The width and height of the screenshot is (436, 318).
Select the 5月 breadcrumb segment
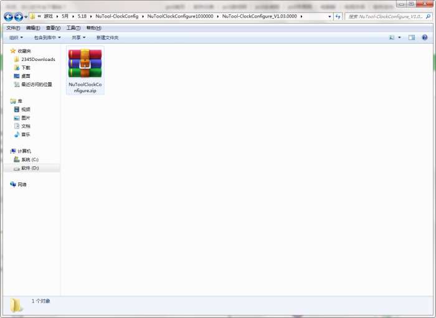click(65, 16)
